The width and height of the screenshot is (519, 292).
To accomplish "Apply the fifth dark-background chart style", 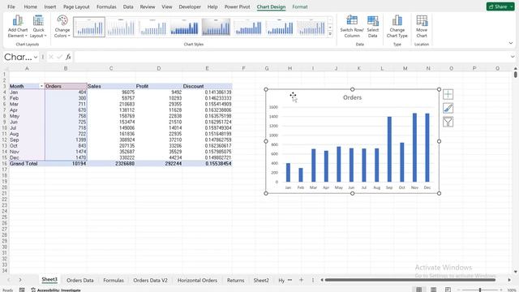I will pyautogui.click(x=217, y=27).
